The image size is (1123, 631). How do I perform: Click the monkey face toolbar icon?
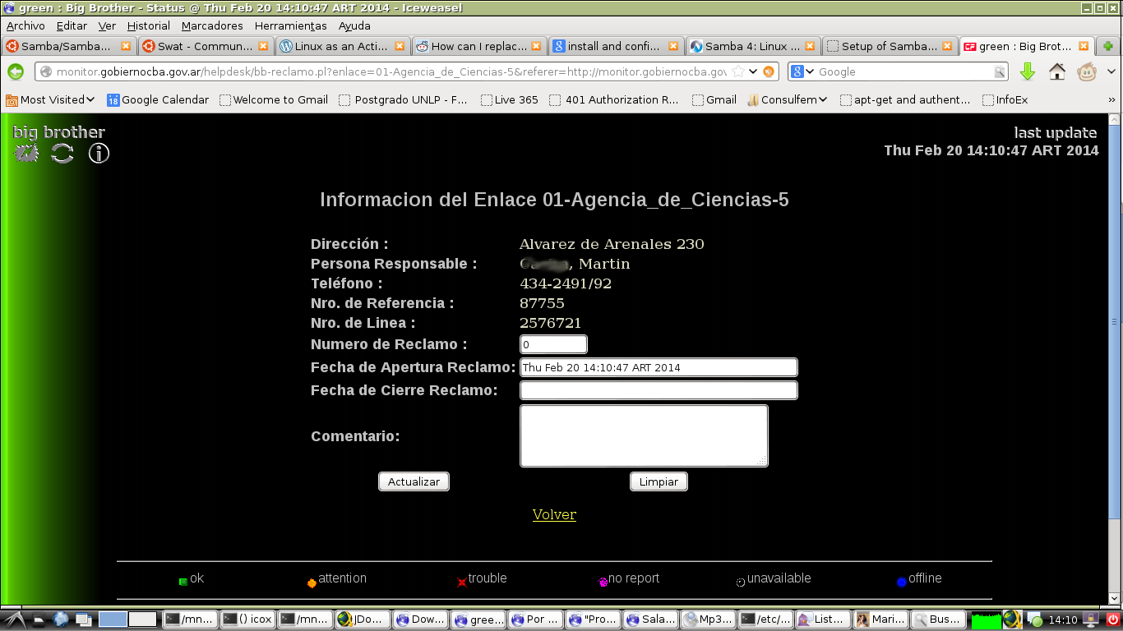tap(1087, 71)
